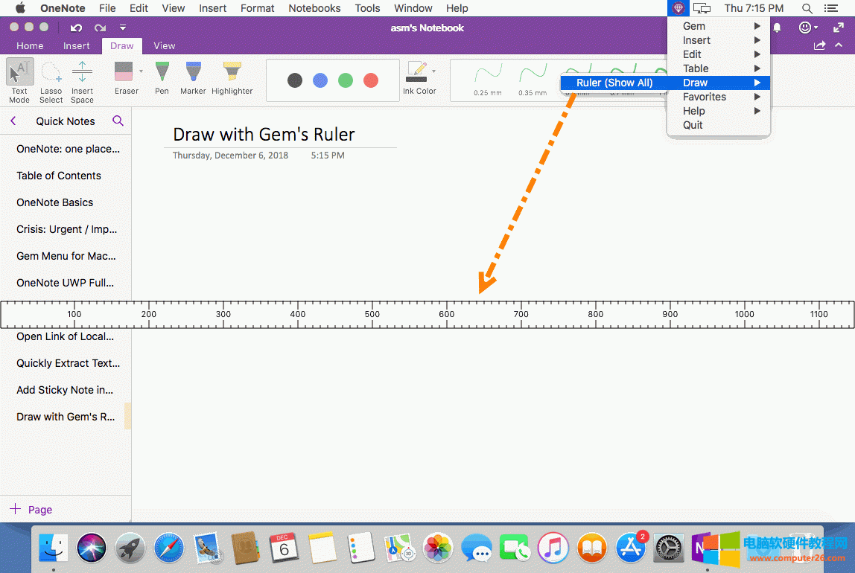Select the 0.25 mm pen thickness
The width and height of the screenshot is (855, 573).
tap(487, 80)
